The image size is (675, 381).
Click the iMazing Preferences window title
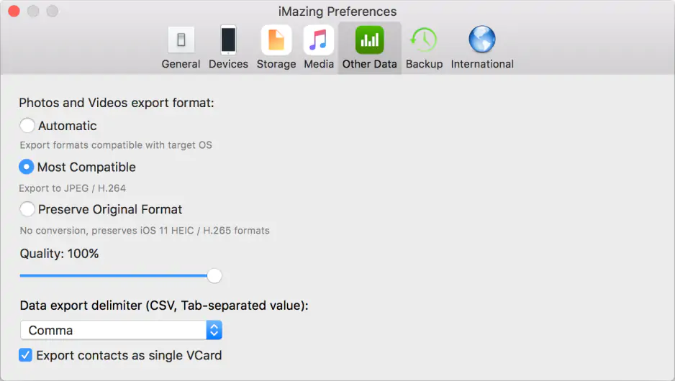click(x=337, y=12)
